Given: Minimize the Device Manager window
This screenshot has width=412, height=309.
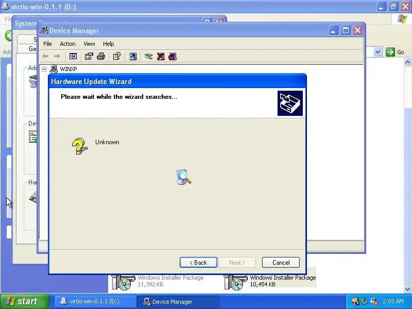Looking at the screenshot, I should (333, 30).
